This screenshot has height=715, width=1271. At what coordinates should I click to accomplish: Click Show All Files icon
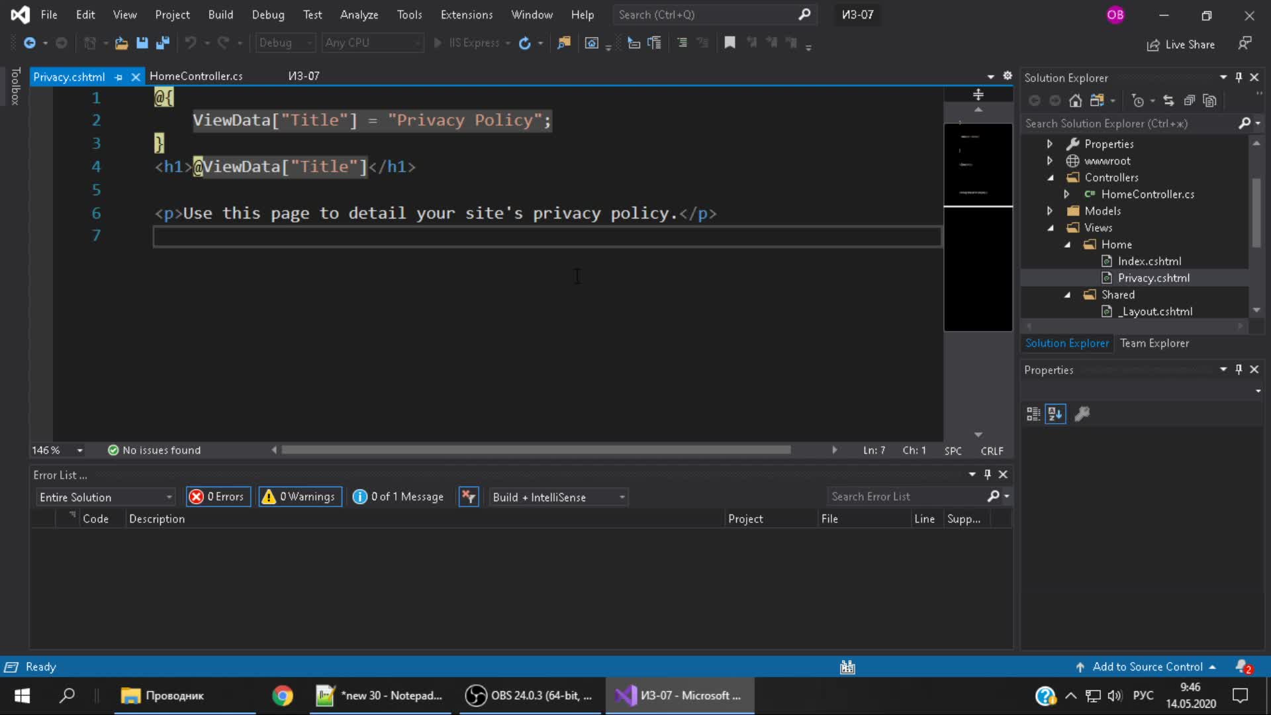[1210, 101]
